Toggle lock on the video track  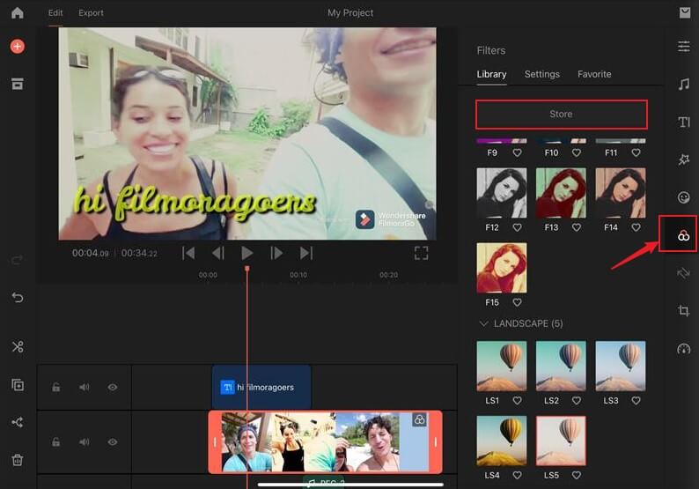56,441
